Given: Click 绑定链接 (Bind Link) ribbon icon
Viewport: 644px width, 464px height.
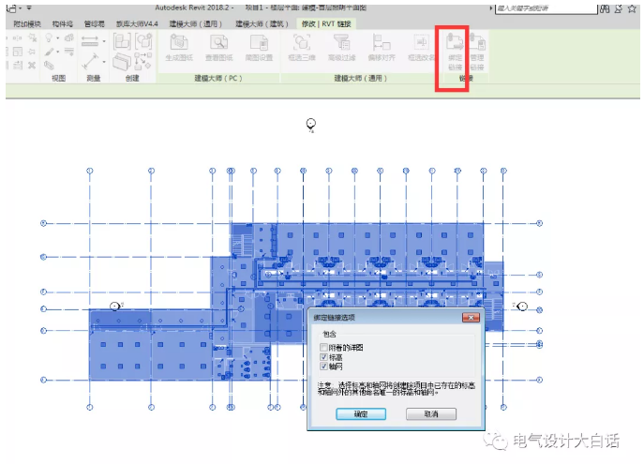Looking at the screenshot, I should click(455, 52).
